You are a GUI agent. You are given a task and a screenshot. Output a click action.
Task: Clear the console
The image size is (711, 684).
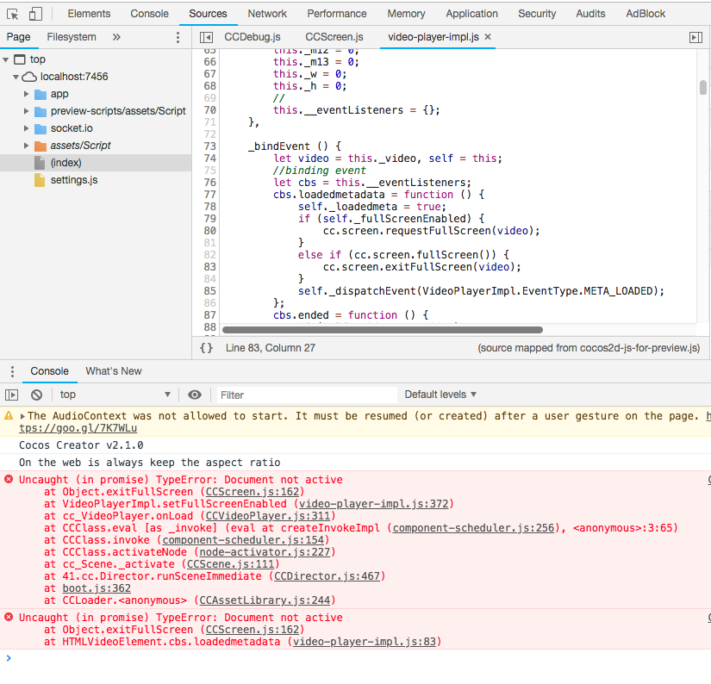37,395
